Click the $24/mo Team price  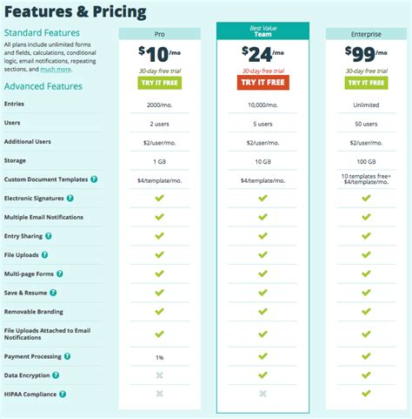262,54
